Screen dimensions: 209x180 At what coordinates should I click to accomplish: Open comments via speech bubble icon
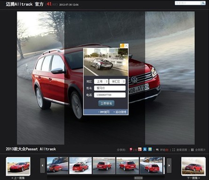[x=157, y=150]
